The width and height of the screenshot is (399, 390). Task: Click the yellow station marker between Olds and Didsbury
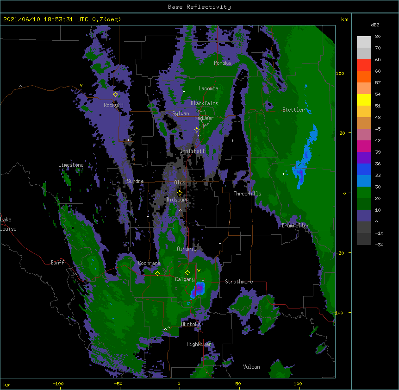(180, 193)
